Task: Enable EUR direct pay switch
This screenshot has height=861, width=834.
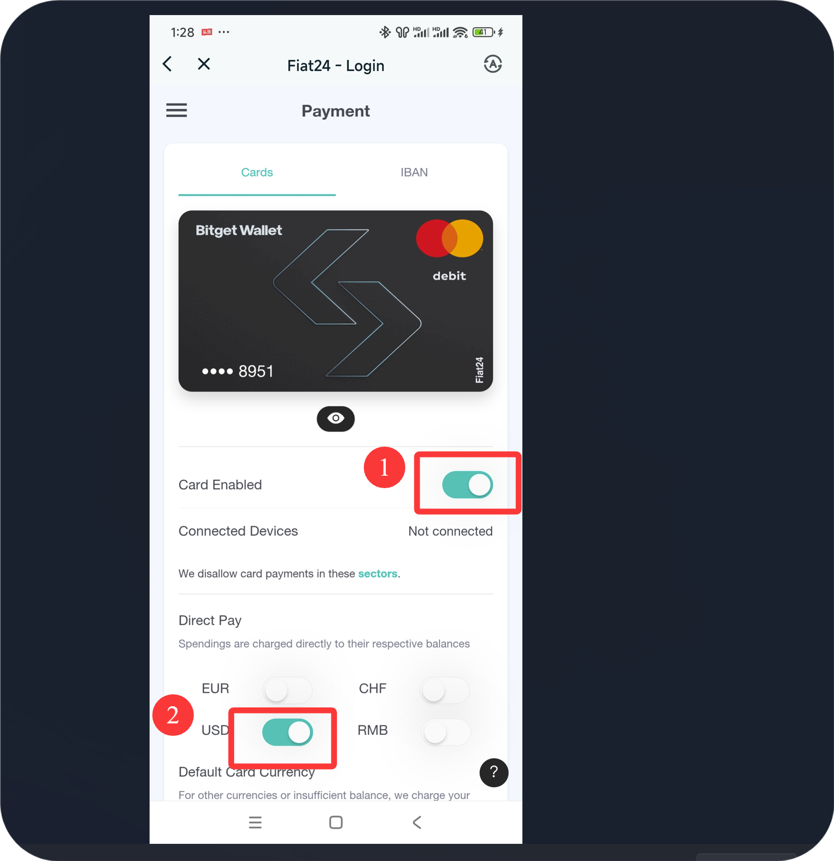Action: coord(287,690)
